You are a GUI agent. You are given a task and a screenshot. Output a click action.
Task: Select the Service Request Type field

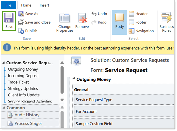[94, 100]
